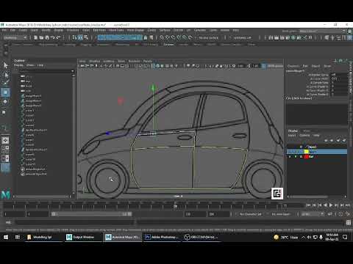The image size is (353, 264).
Task: Toggle the Auto Keyframe icon
Action: (x=340, y=214)
